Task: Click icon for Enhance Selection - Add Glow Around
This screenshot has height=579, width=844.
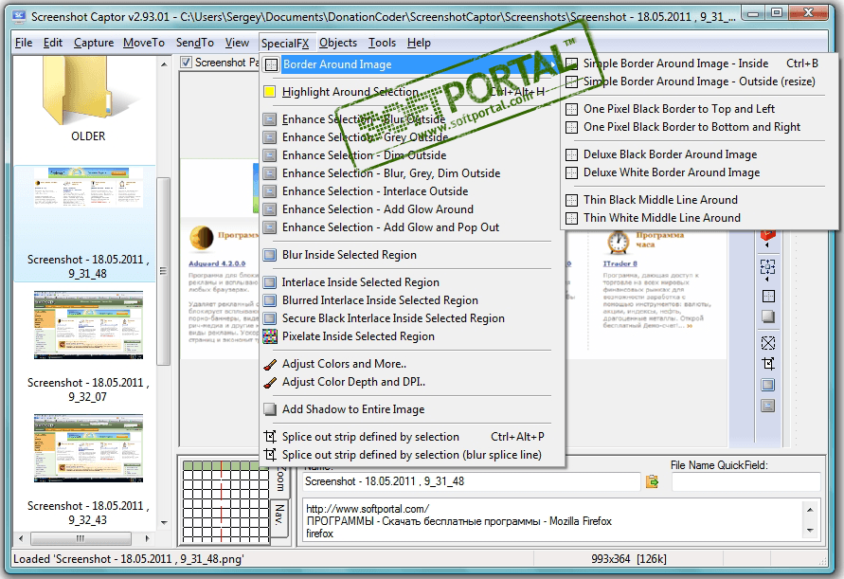Action: [x=270, y=209]
